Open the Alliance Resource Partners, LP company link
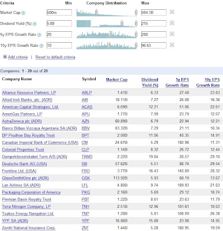This screenshot has width=223, height=231. pos(29,93)
